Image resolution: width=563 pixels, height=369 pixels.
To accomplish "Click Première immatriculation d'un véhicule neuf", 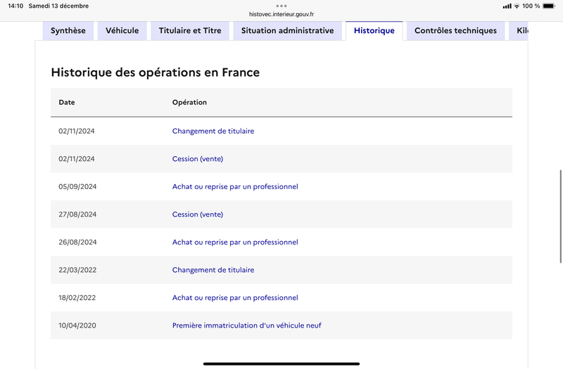I will point(246,325).
